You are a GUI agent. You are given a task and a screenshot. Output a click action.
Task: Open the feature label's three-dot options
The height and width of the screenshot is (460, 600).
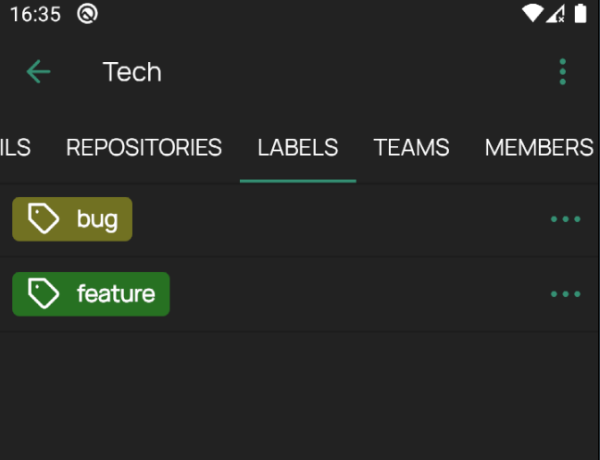pyautogui.click(x=566, y=294)
